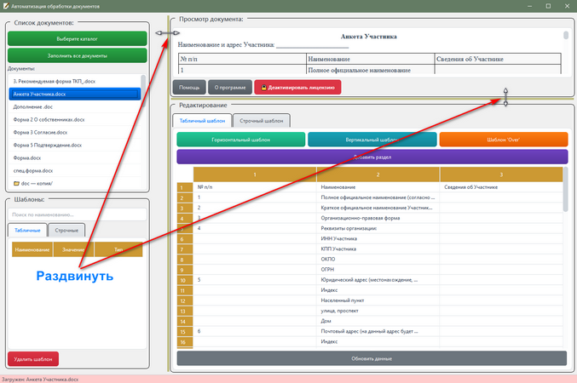577x383 pixels.
Task: Apply 'Вертикальный шаблон'
Action: [372, 140]
